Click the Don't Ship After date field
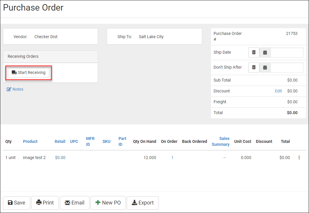Image resolution: width=309 pixels, height=213 pixels. [x=287, y=67]
